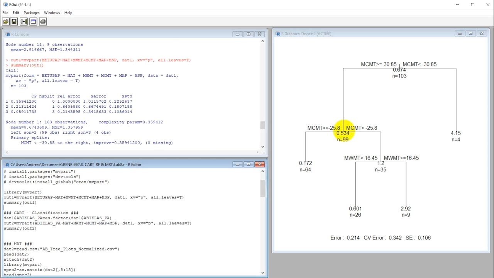The height and width of the screenshot is (278, 494).
Task: Click R Console vertical scrollbar up arrow
Action: point(263,41)
